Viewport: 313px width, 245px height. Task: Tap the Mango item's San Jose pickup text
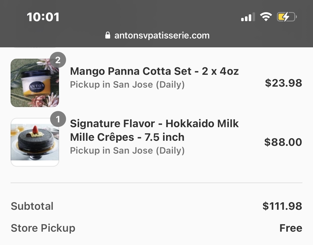127,85
